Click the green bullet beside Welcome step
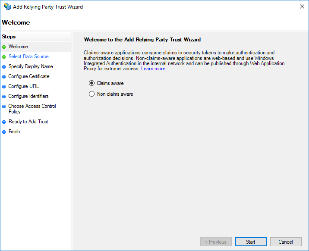Image resolution: width=309 pixels, height=251 pixels. point(4,47)
